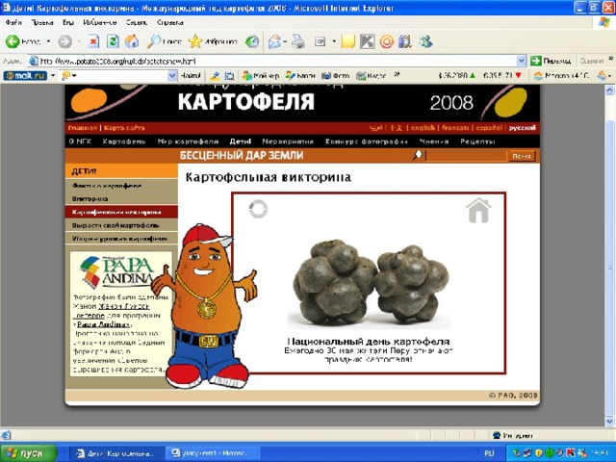This screenshot has height=462, width=616.
Task: Click the Papa Andina logo
Action: pos(117,271)
